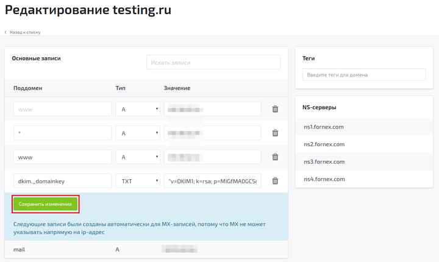Open type dropdown for filled www row
Screen dimensions: 439x262
pyautogui.click(x=138, y=157)
